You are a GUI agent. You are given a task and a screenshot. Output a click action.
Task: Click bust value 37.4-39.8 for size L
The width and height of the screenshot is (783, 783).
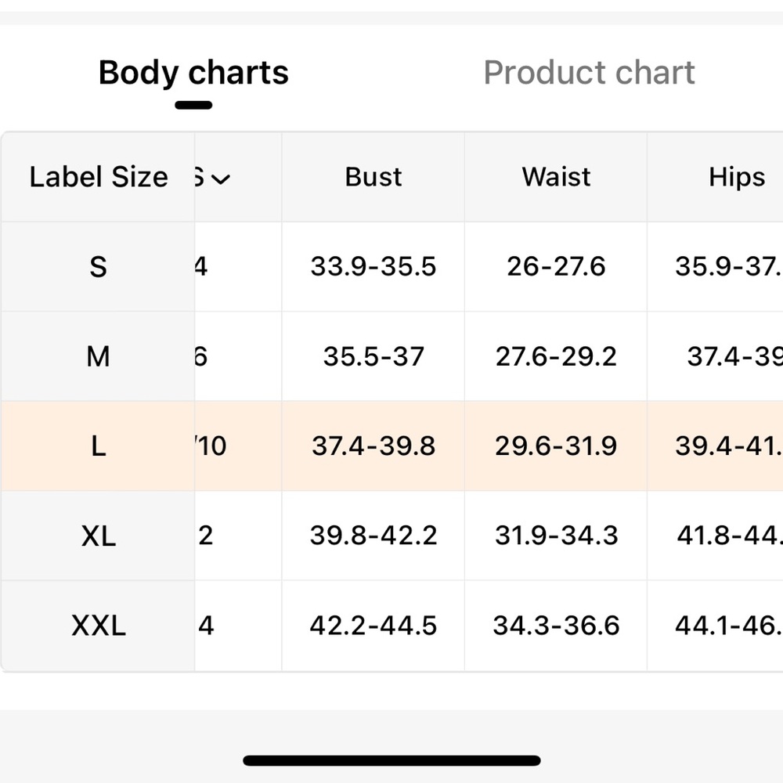coord(373,446)
